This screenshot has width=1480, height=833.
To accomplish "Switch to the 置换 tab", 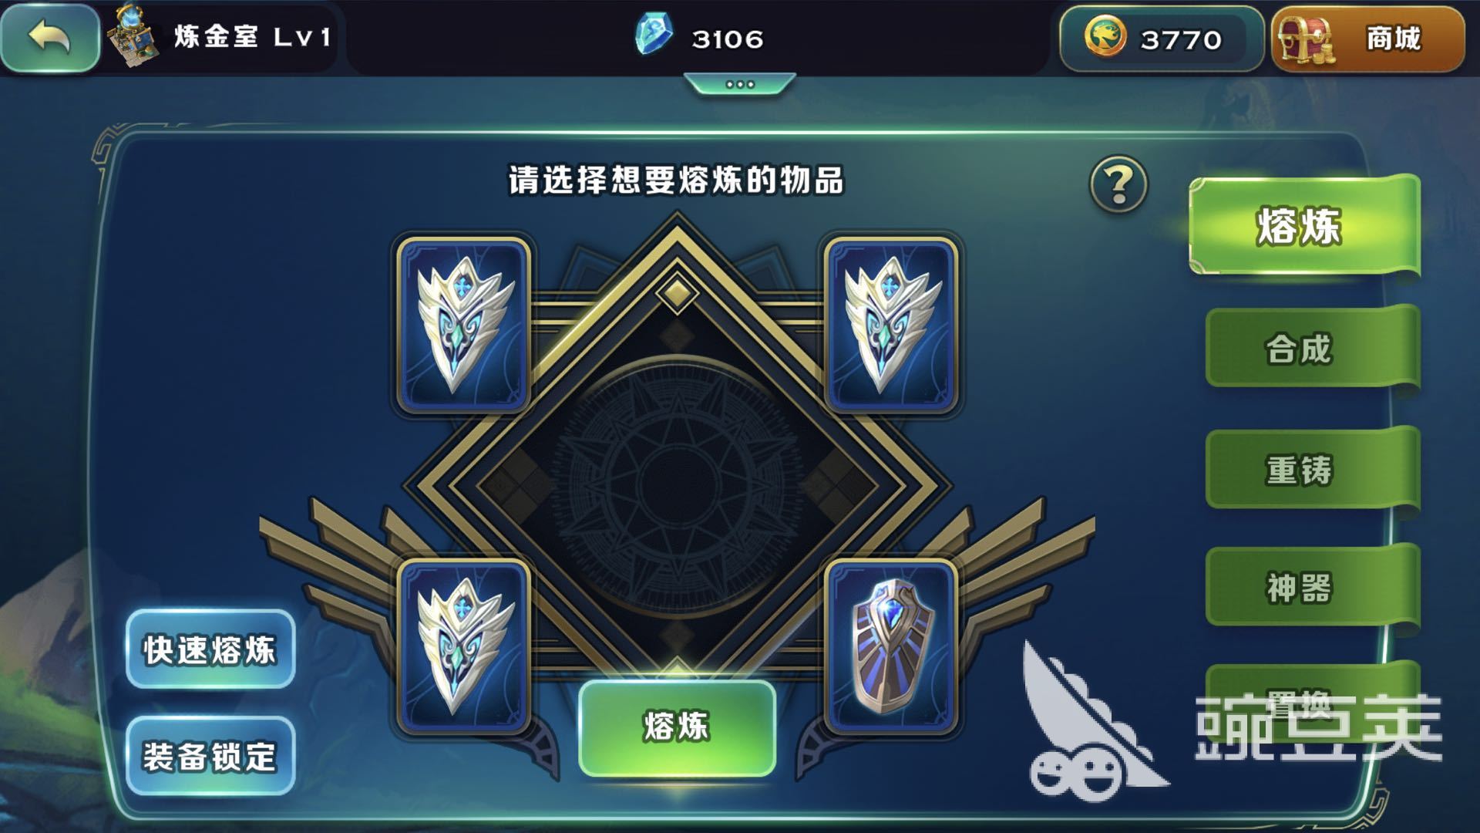I will tap(1312, 700).
